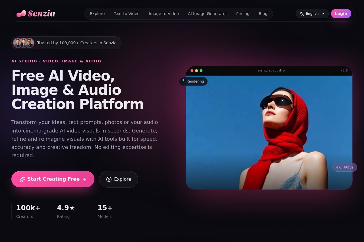Open the Explore nav item
Screen dimensions: 364x242
[97, 14]
